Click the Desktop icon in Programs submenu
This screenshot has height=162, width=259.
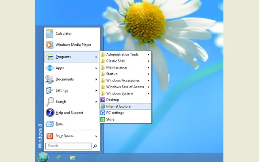click(102, 100)
